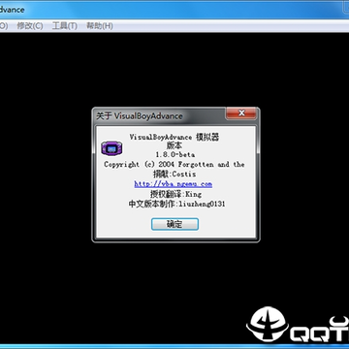Close the 关于 VisualBoyAdvance dialog
The width and height of the screenshot is (349, 349).
(x=241, y=113)
